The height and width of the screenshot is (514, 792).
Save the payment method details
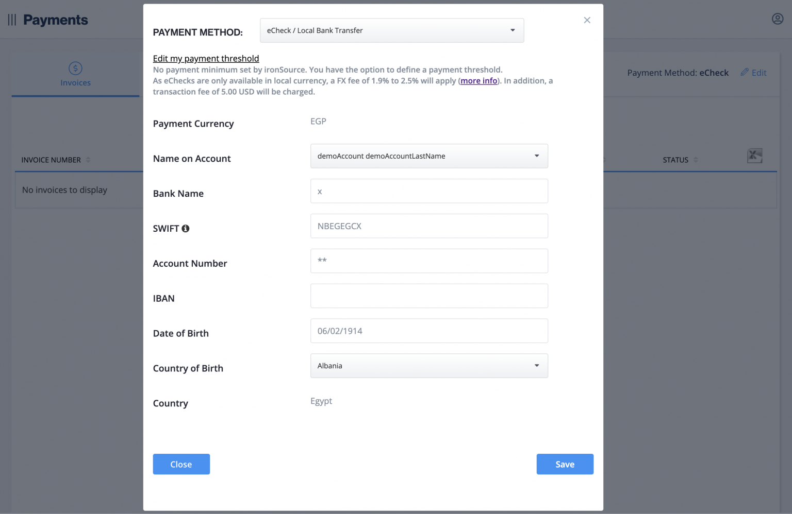point(565,464)
